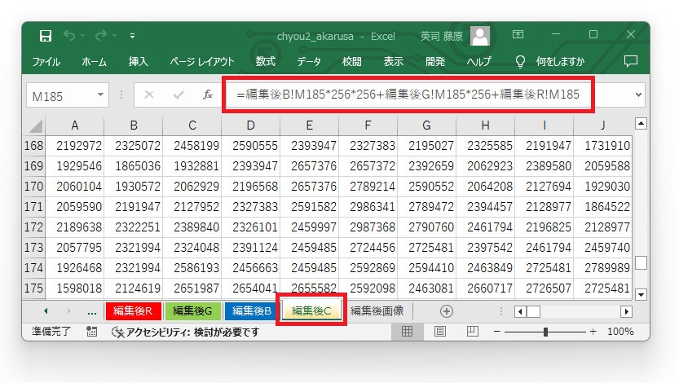
Task: Open the 校閲 ribbon tab
Action: pyautogui.click(x=351, y=62)
